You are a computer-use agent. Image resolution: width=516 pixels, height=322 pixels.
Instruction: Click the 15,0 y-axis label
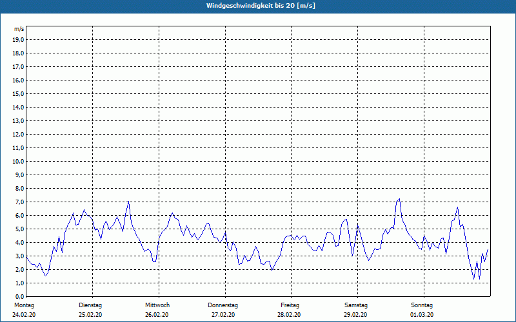click(18, 93)
